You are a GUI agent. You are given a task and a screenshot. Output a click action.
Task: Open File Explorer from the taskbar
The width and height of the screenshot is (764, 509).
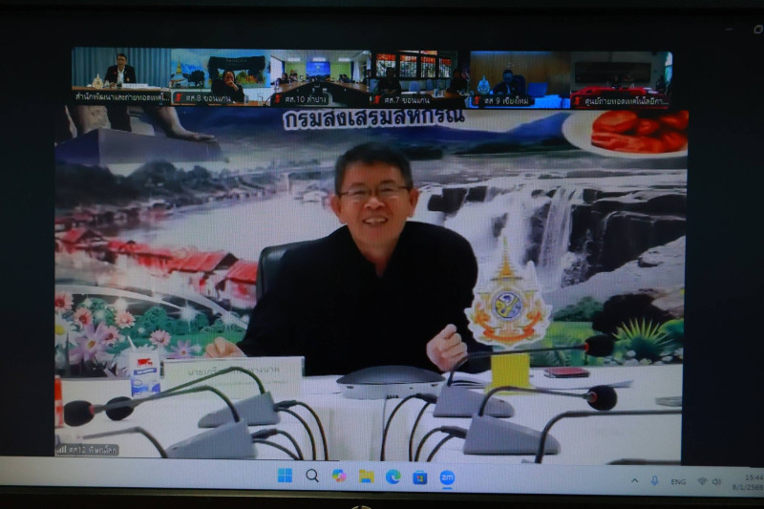coord(366,476)
